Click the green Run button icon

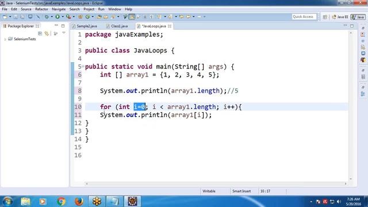tap(57, 17)
